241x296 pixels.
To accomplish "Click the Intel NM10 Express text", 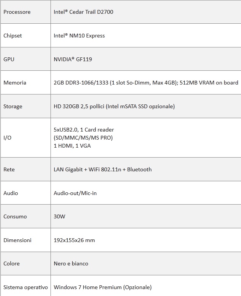I will coord(79,36).
